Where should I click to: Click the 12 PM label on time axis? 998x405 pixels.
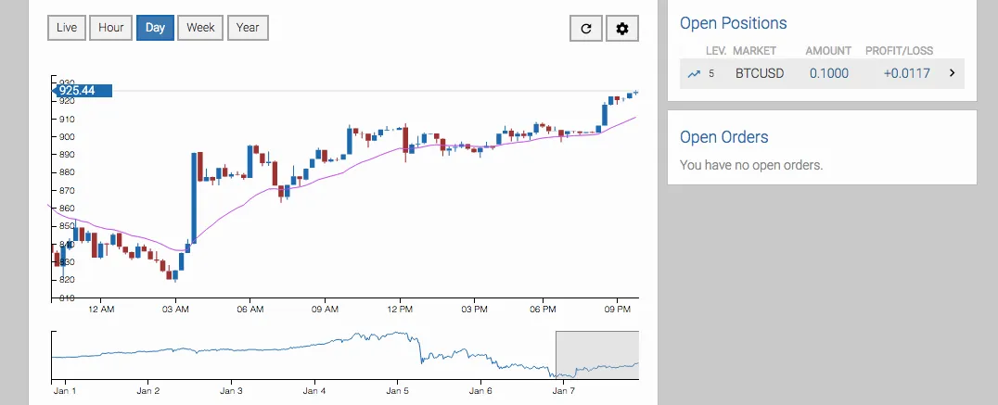[x=400, y=310]
